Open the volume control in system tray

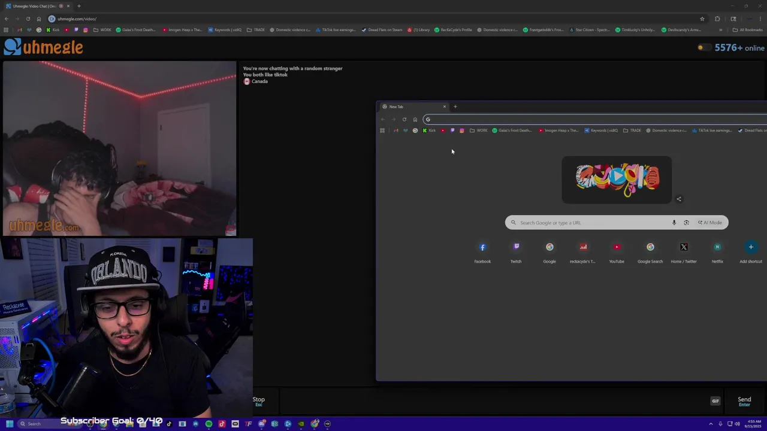pos(736,424)
